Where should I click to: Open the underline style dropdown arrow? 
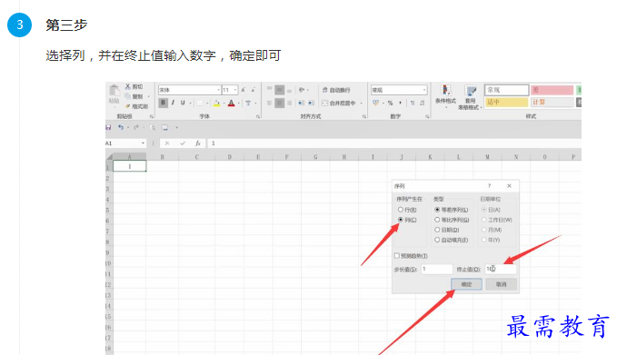pyautogui.click(x=190, y=103)
